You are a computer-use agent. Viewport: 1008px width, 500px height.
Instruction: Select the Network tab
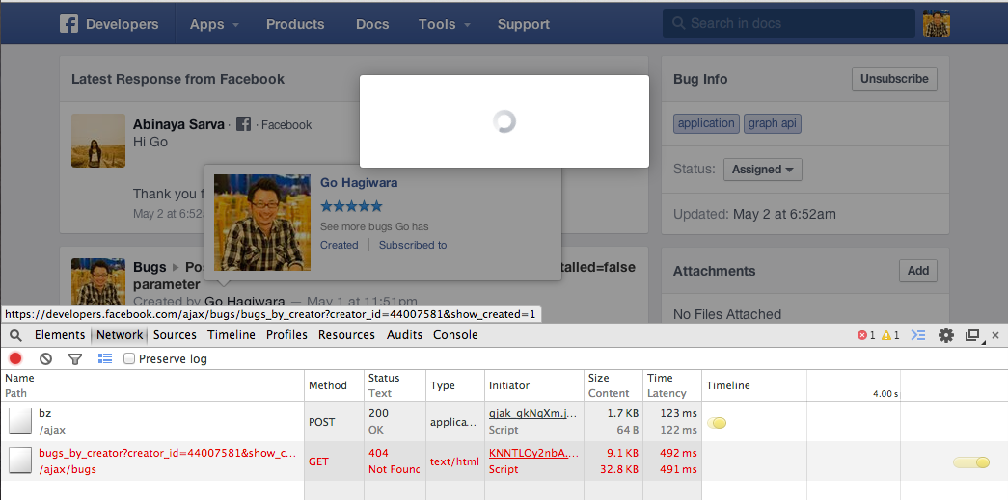[x=120, y=335]
